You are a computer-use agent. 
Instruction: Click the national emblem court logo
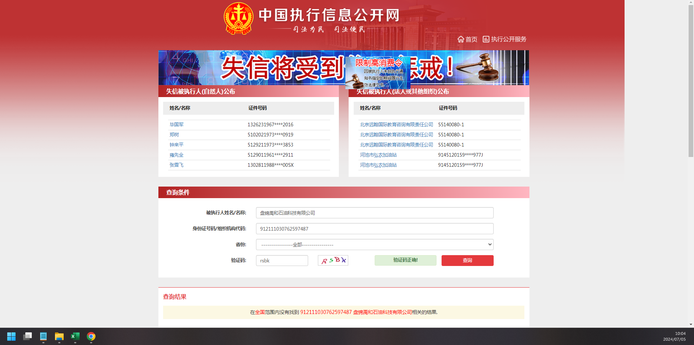(x=238, y=18)
